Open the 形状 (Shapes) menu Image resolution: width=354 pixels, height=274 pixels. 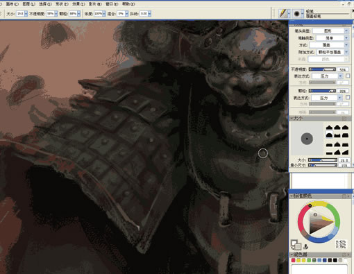[62, 4]
